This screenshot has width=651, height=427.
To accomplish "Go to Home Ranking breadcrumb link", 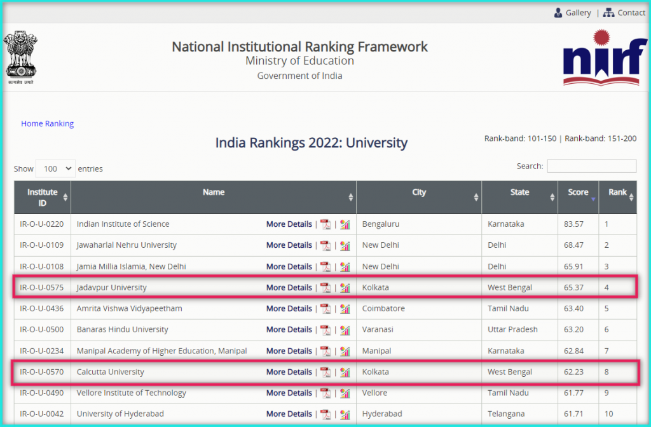I will pos(47,124).
